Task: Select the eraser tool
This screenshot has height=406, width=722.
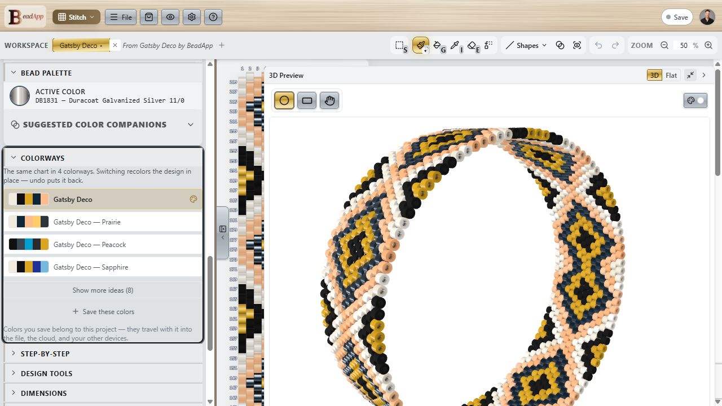Action: click(473, 46)
